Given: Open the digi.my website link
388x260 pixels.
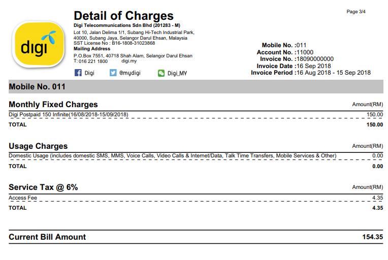Looking at the screenshot, I should tap(129, 61).
